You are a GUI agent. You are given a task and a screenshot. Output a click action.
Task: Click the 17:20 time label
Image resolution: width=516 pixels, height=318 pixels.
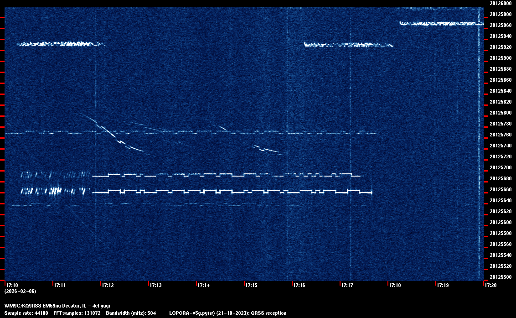(x=490, y=285)
